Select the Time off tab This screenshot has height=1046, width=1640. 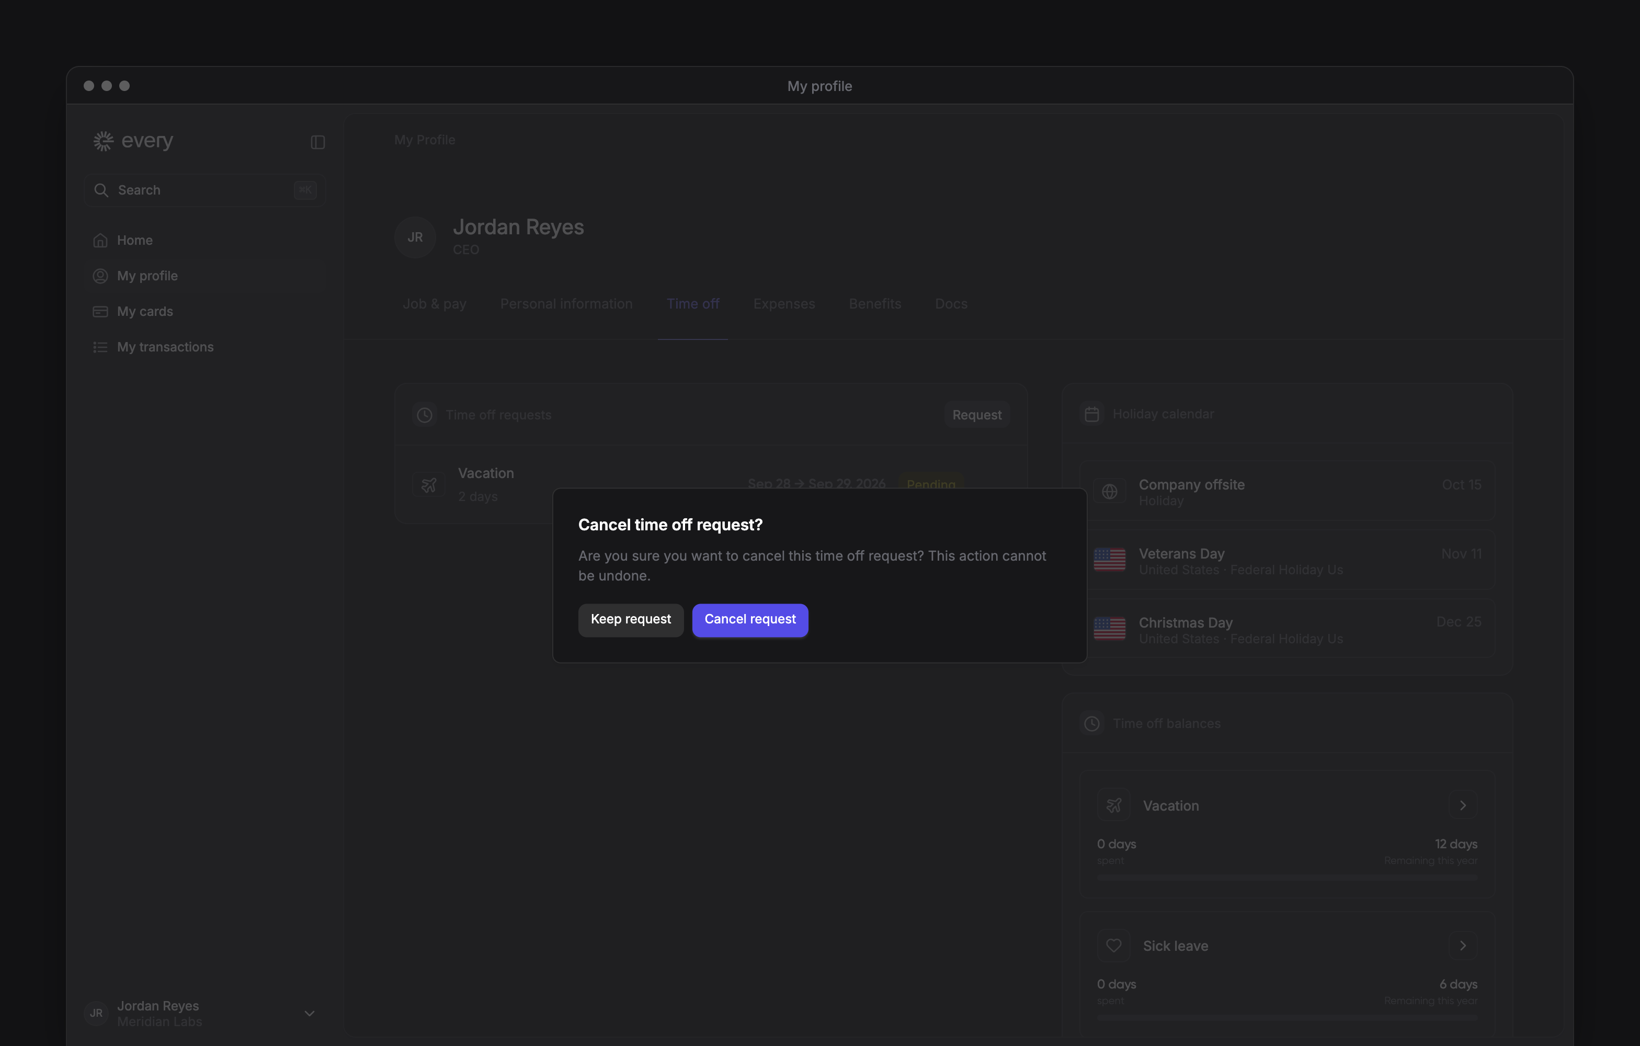[x=692, y=304]
